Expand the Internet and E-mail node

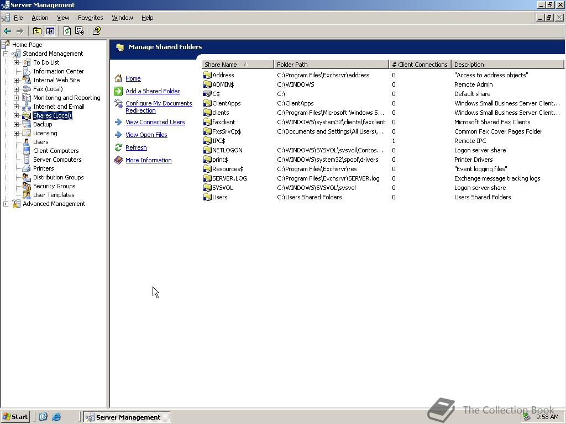point(16,107)
